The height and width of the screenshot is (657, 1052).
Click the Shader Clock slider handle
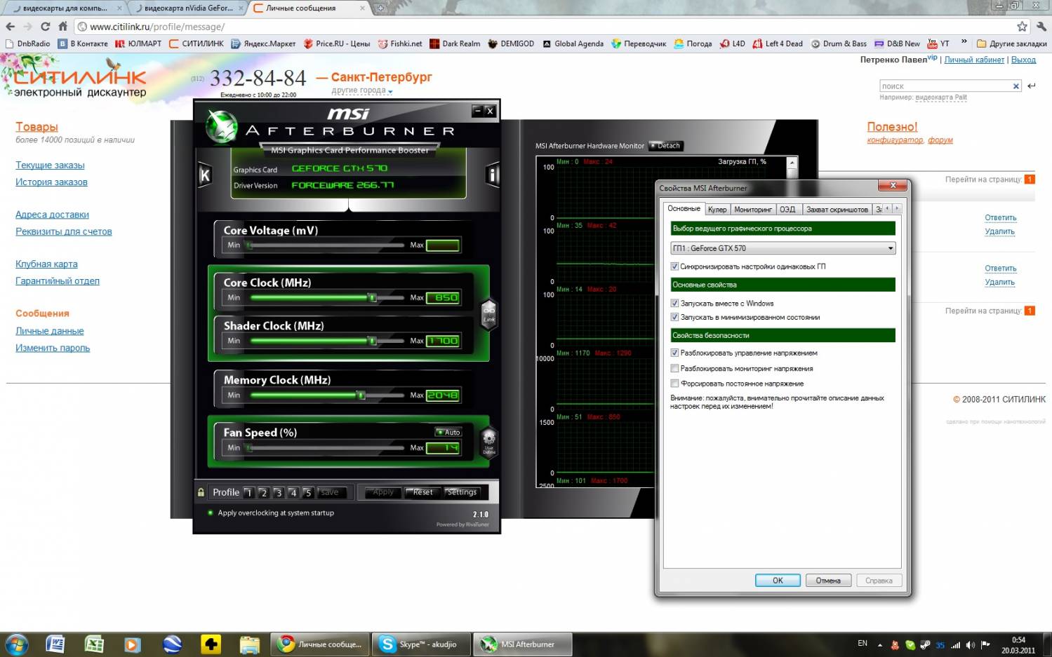click(x=373, y=341)
